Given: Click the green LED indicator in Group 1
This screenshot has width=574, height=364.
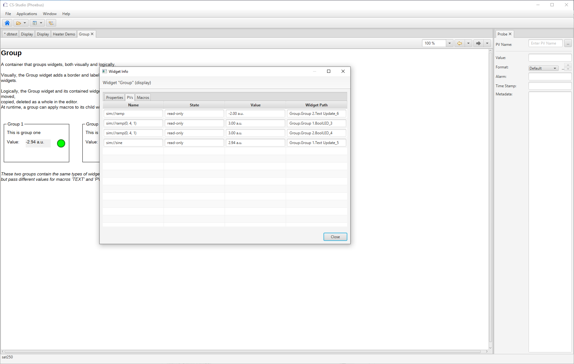Looking at the screenshot, I should pyautogui.click(x=61, y=143).
